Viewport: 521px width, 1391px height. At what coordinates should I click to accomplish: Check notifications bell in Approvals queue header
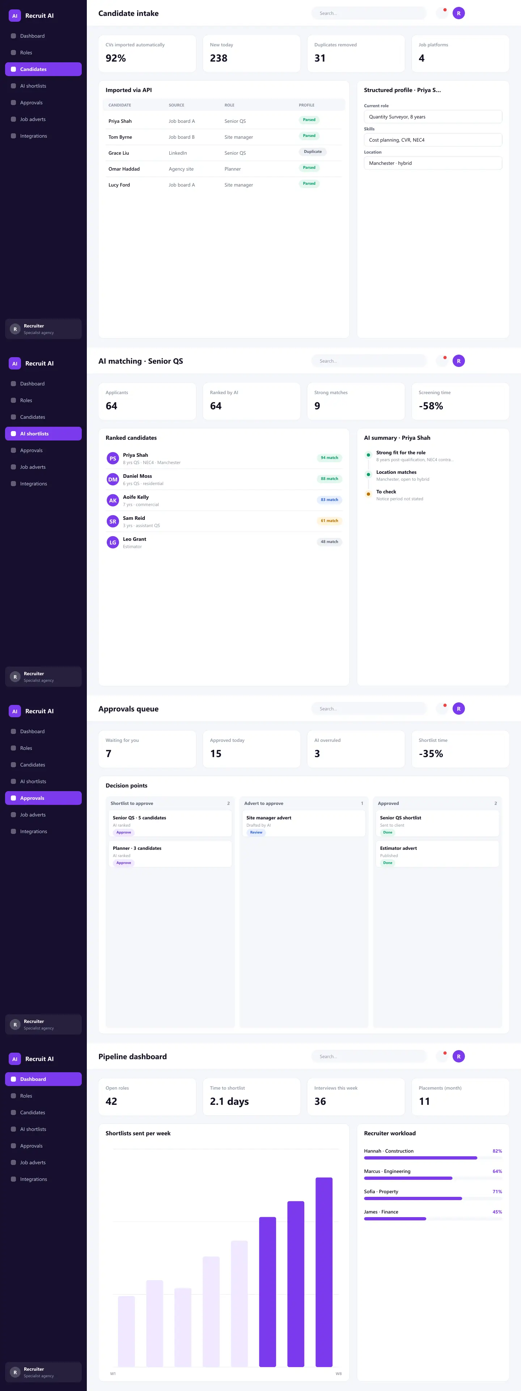pos(442,709)
